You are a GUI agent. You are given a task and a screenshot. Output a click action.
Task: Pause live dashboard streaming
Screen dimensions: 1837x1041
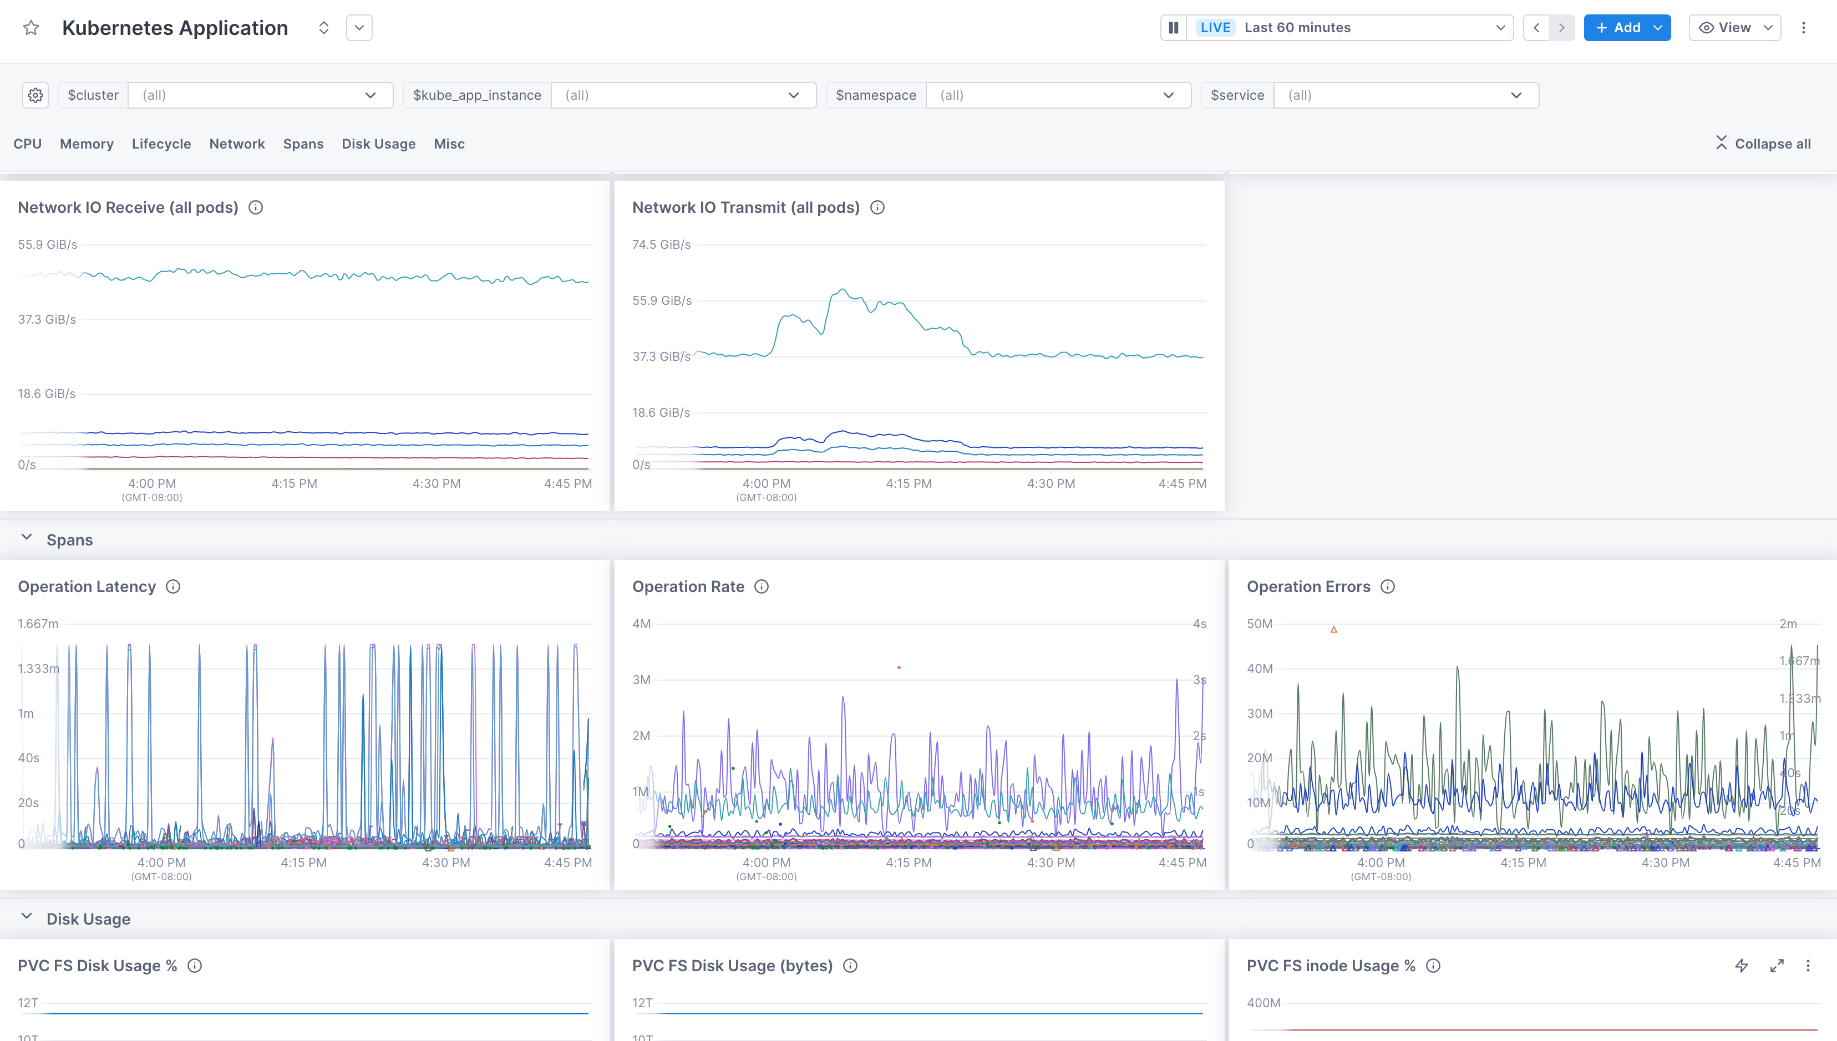[x=1173, y=27]
